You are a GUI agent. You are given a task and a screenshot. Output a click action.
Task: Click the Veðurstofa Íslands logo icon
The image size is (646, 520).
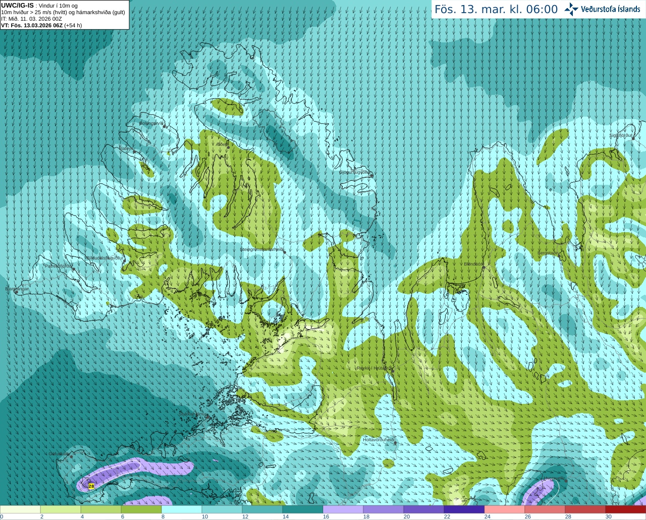(x=571, y=9)
